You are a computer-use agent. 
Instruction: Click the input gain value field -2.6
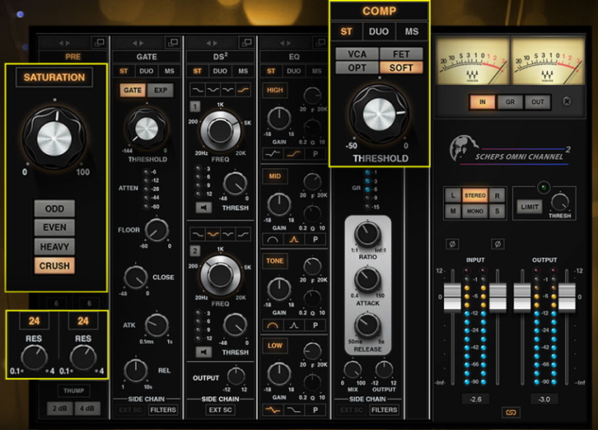coord(475,399)
